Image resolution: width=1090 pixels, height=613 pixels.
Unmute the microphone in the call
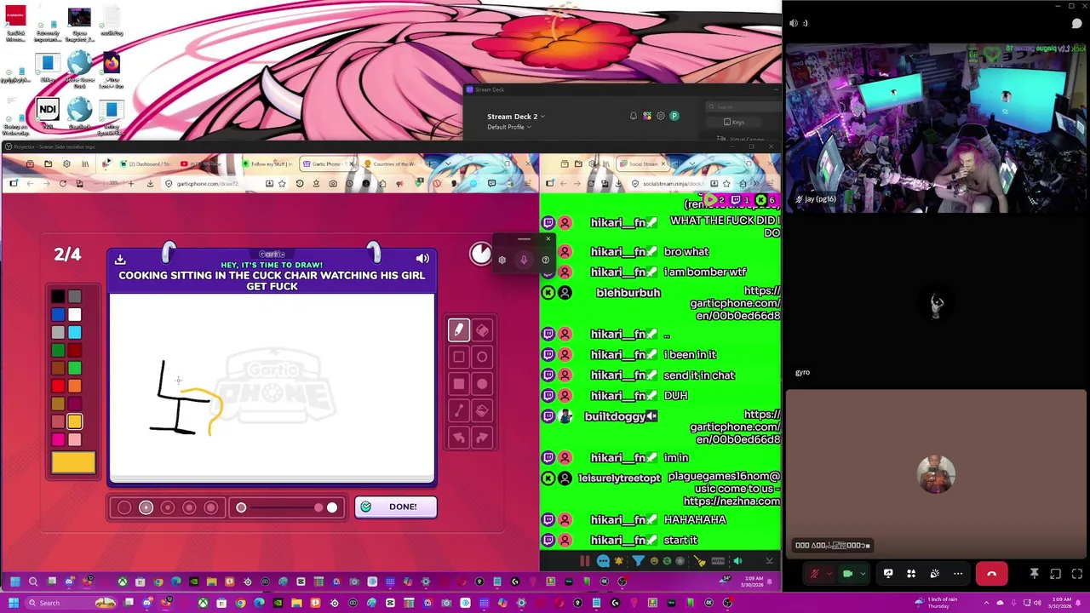coord(813,574)
